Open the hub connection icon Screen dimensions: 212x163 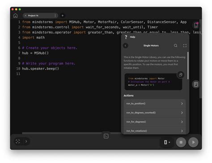coord(196,25)
